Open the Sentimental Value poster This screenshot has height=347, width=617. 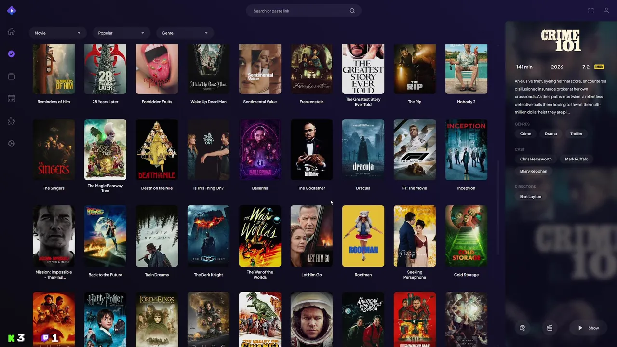[x=260, y=69]
